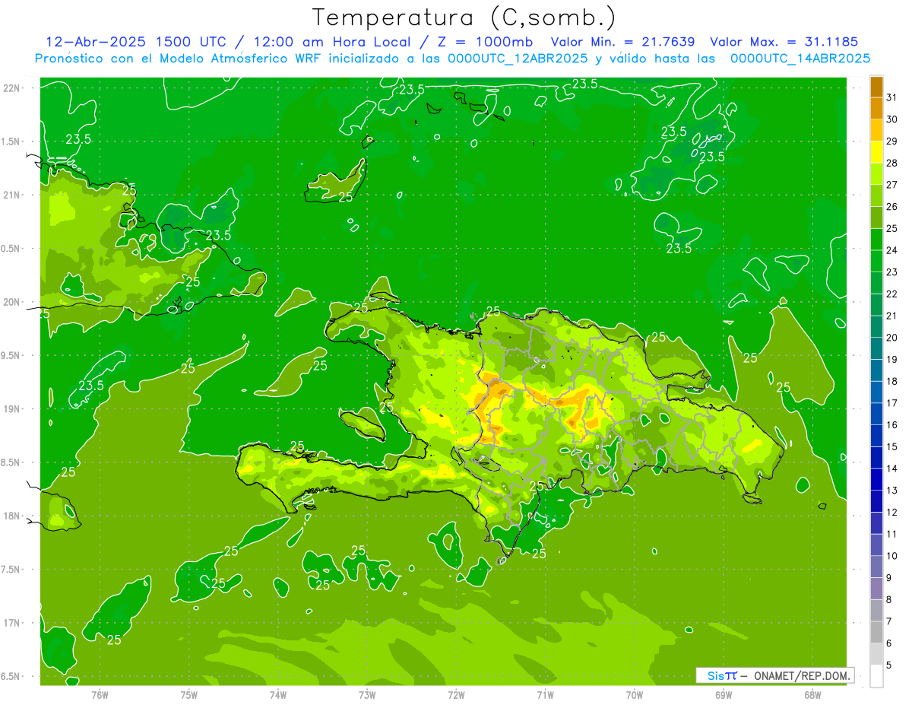Click "Pronóstico con el Modelo Atmosférico WRF" text
912x705 pixels.
180,58
